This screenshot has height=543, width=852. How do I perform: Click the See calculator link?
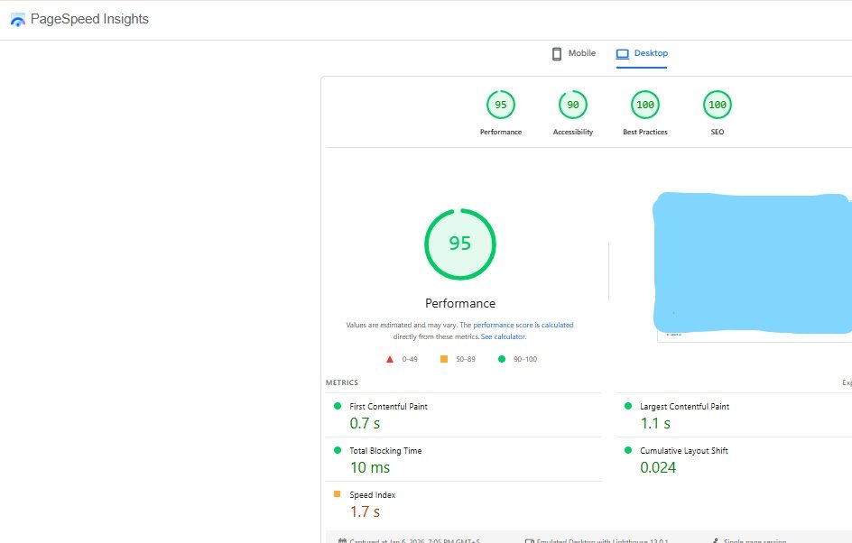(x=503, y=336)
